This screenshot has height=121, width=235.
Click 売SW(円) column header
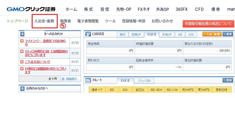188,90
